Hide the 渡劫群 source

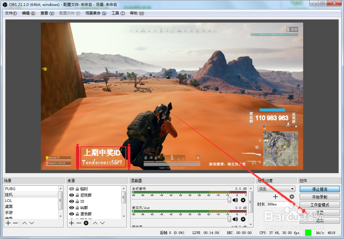[72, 214]
